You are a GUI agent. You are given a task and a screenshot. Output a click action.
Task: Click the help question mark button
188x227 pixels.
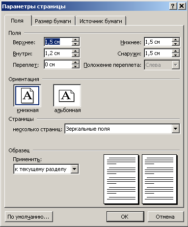(173, 6)
